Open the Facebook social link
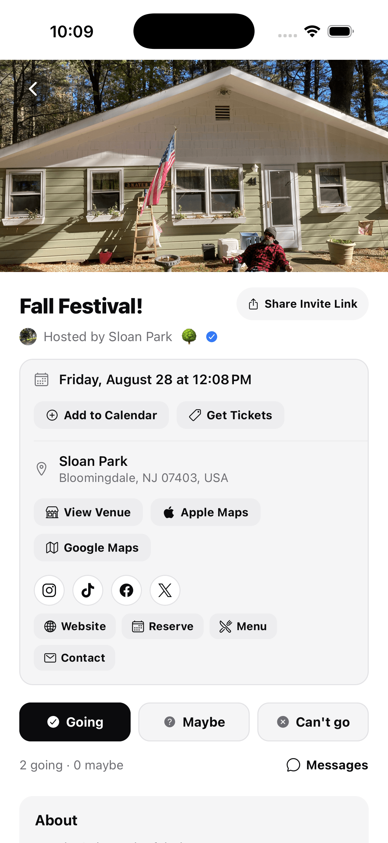Image resolution: width=388 pixels, height=843 pixels. click(126, 590)
